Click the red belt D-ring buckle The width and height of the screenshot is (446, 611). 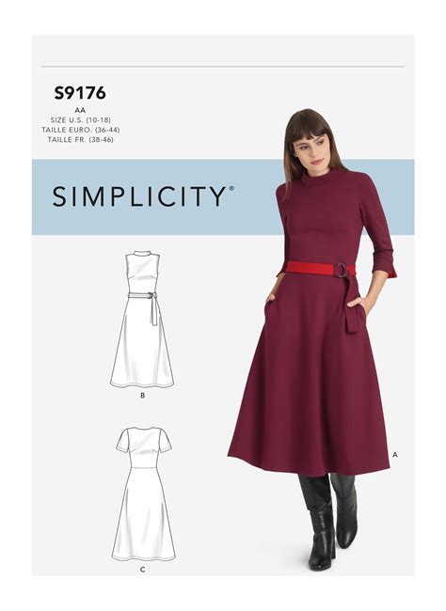(x=343, y=271)
